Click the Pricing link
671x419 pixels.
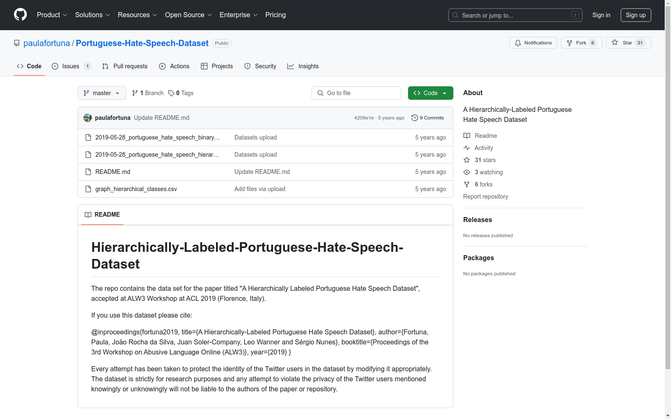(276, 15)
